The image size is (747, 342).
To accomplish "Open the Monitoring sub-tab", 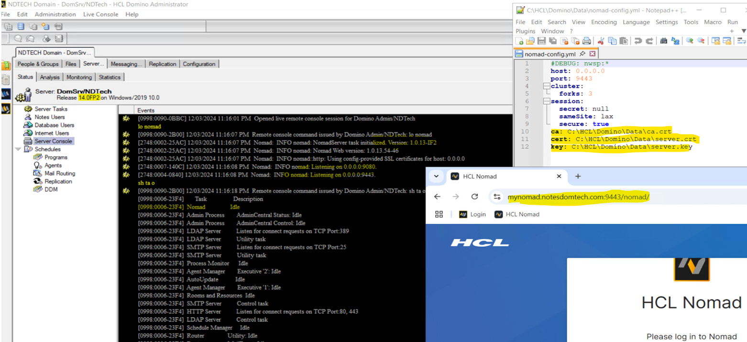I will point(79,77).
